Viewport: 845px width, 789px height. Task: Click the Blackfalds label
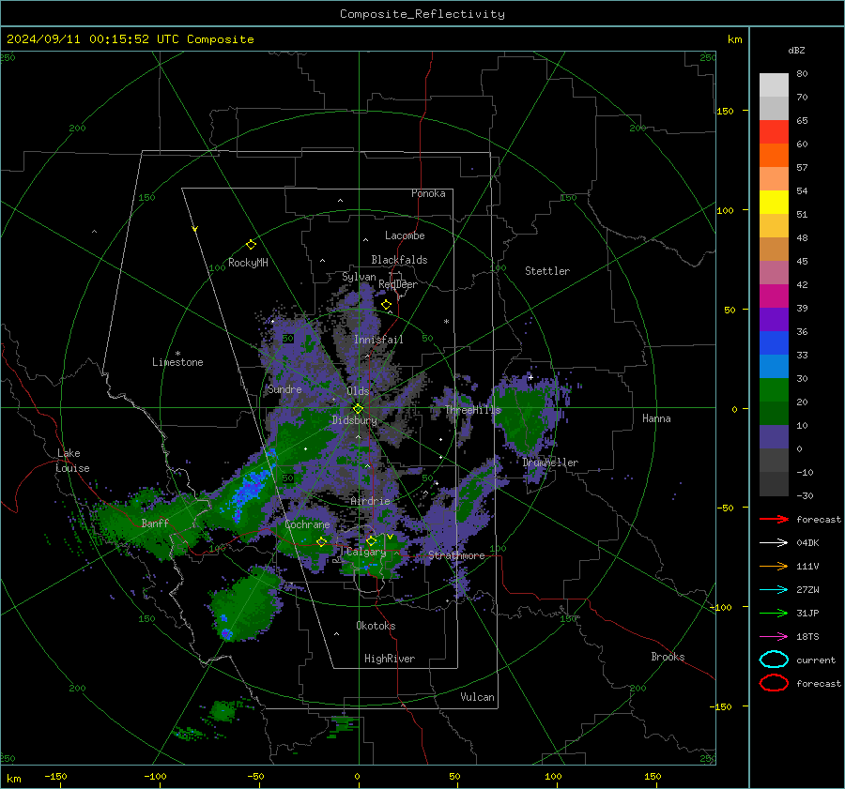[399, 260]
